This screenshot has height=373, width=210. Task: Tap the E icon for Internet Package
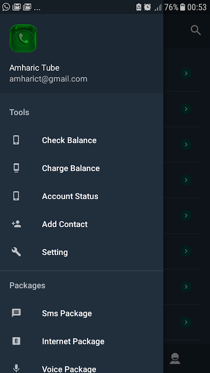tap(16, 341)
